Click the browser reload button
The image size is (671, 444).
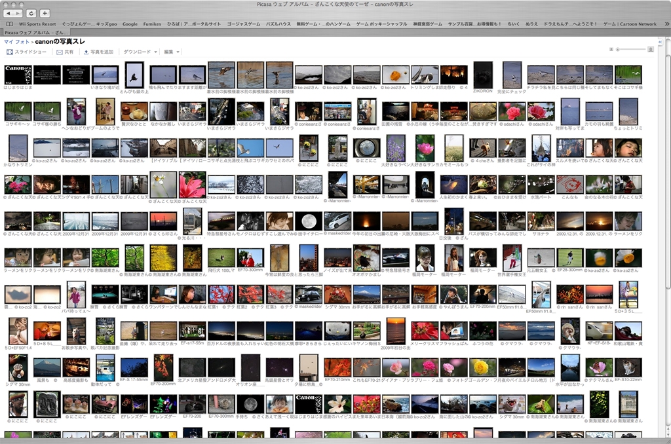click(x=31, y=13)
